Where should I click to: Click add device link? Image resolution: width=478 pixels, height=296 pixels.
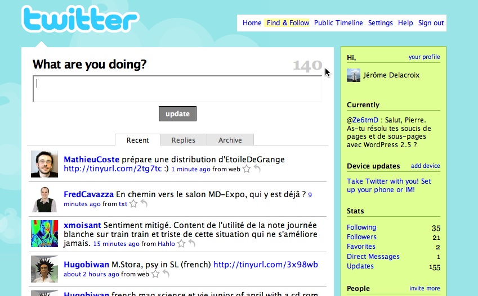pos(425,166)
